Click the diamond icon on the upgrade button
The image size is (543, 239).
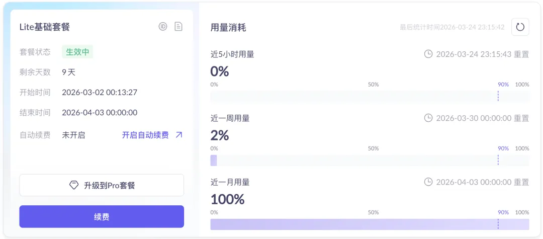(74, 185)
